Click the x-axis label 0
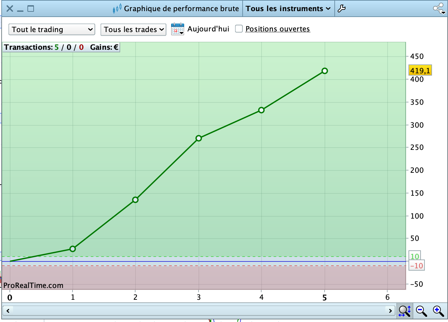Viewport: 448px width, 322px height. [10, 297]
